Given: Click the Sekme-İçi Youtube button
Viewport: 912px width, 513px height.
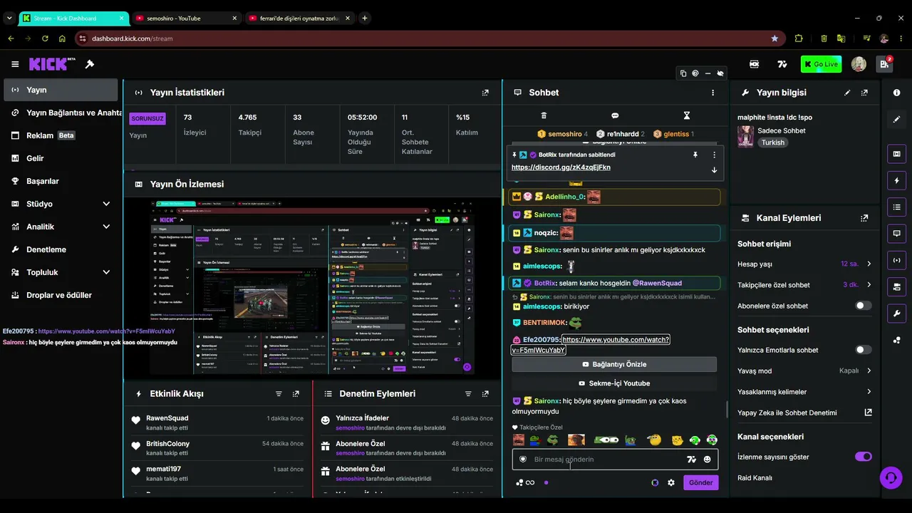Looking at the screenshot, I should click(614, 383).
